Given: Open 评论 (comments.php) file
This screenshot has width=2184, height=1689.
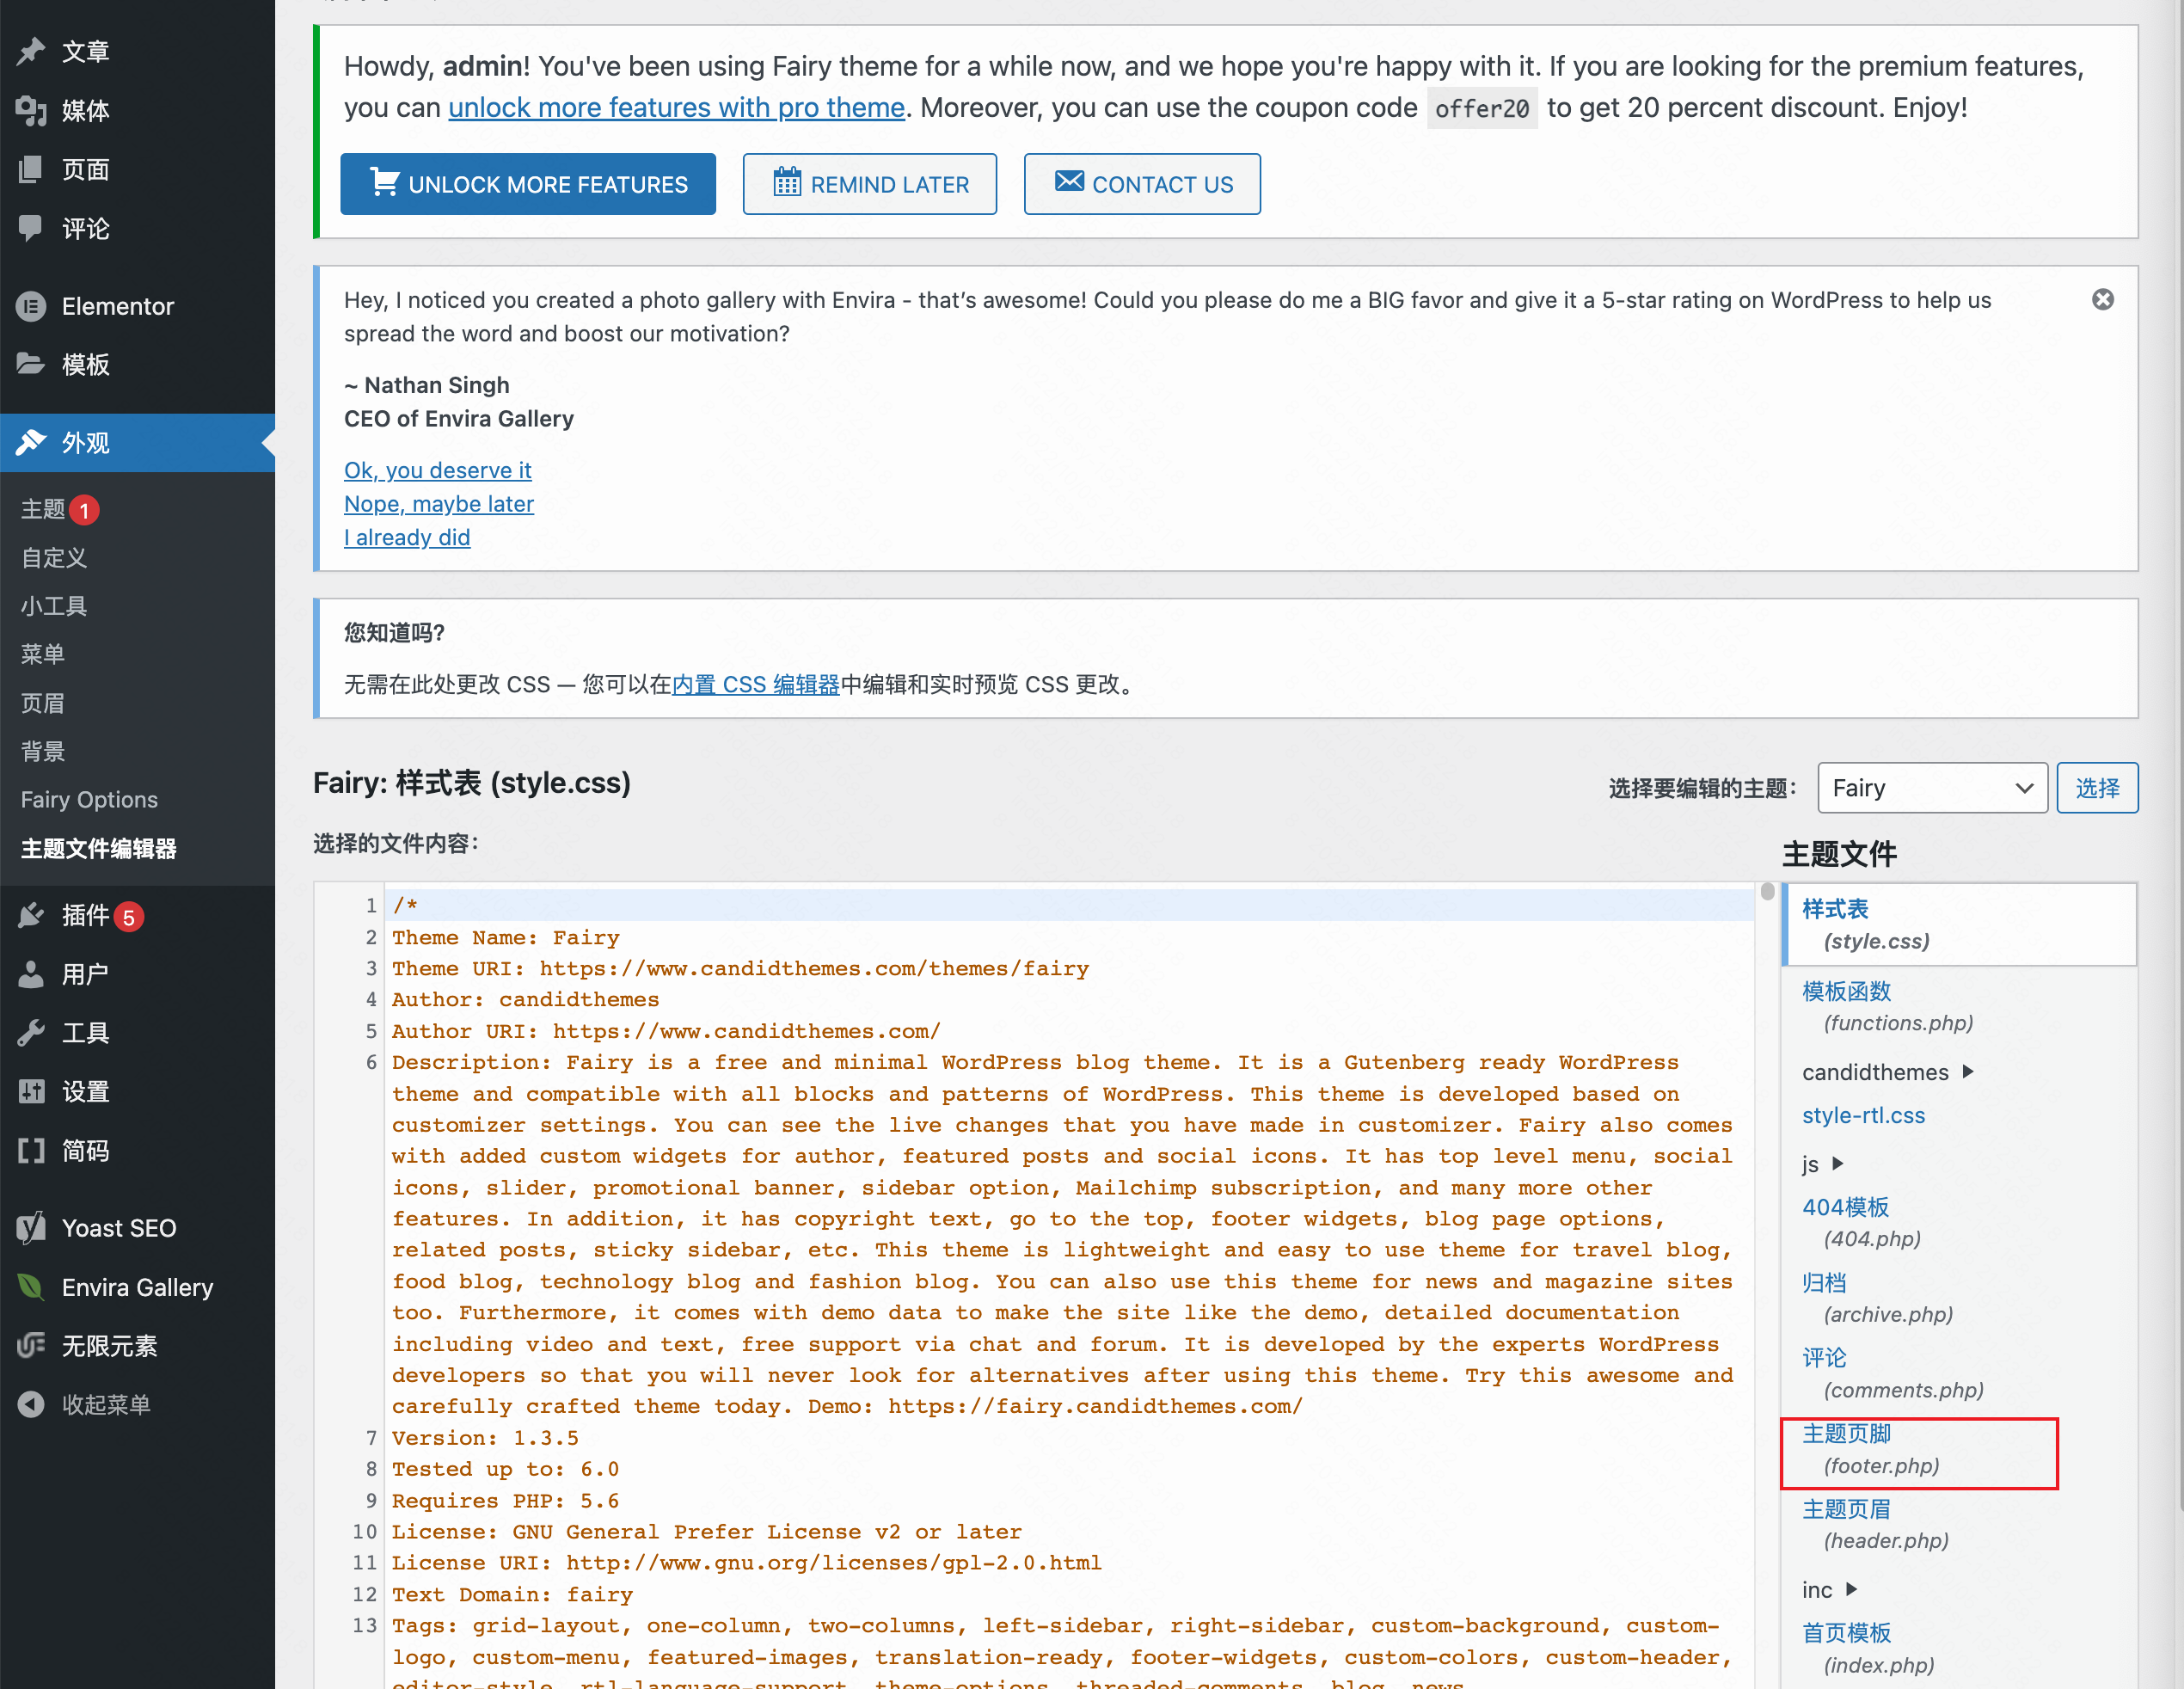Looking at the screenshot, I should (x=1892, y=1373).
